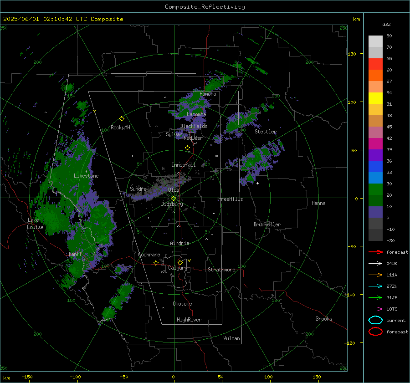Viewport: 410px width, 383px height.
Task: Pick the yellow 51-54 dBZ swatch
Action: [375, 98]
